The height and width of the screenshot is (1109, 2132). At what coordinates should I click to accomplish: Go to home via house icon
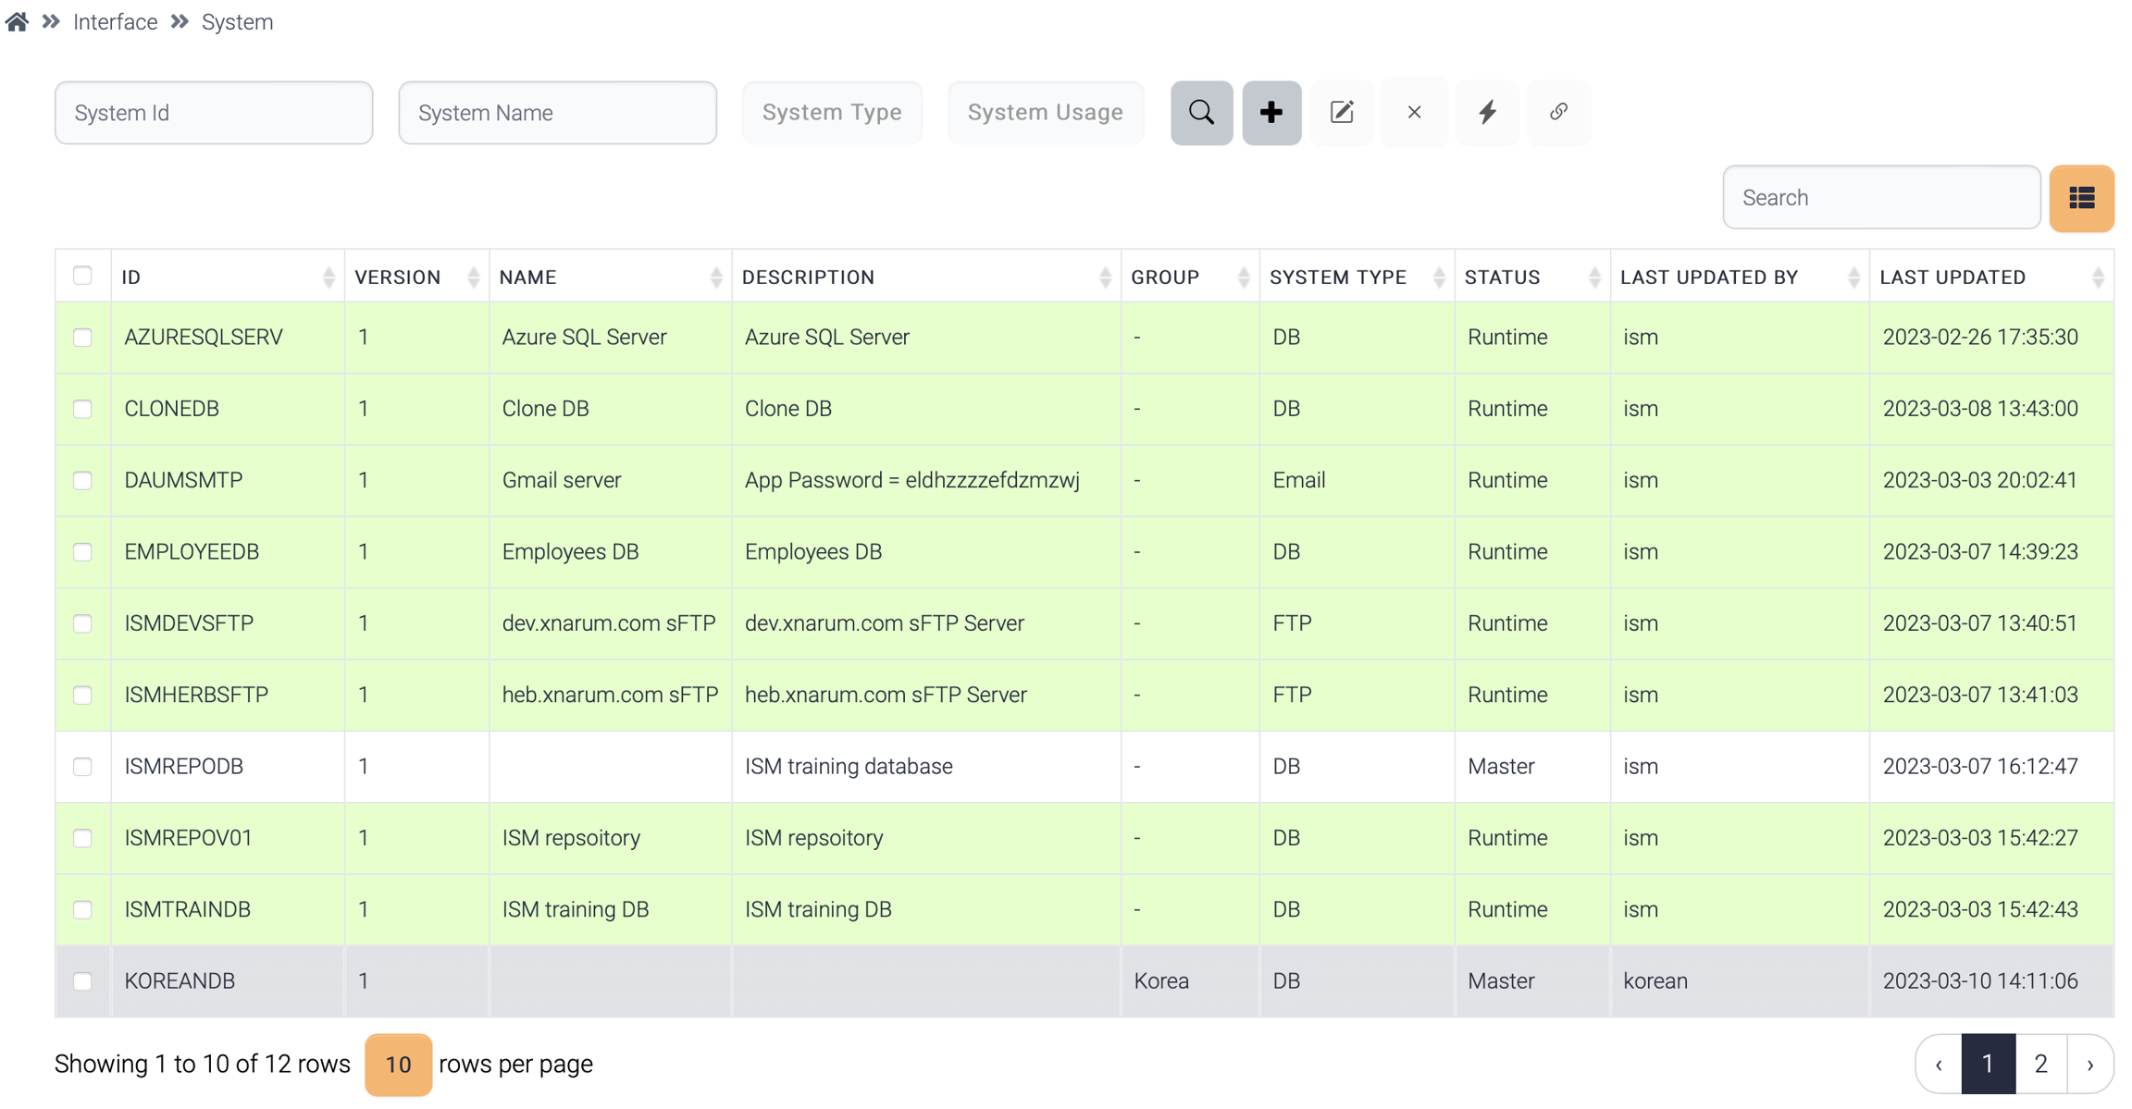click(x=17, y=21)
